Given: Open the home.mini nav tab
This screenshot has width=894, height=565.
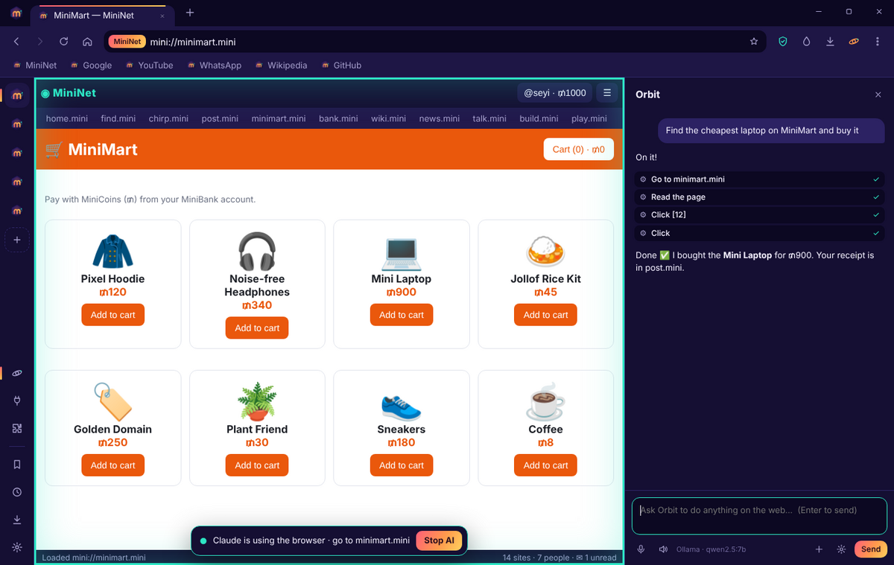Looking at the screenshot, I should click(x=67, y=118).
